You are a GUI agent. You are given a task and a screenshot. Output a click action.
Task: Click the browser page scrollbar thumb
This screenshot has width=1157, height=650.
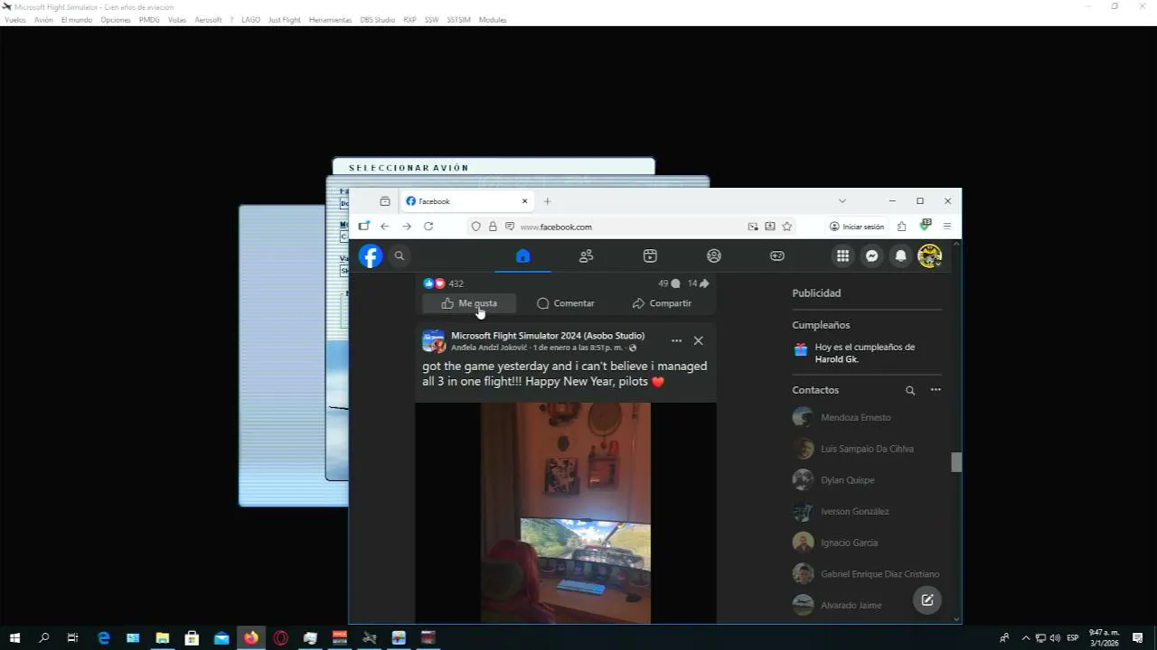tap(956, 462)
